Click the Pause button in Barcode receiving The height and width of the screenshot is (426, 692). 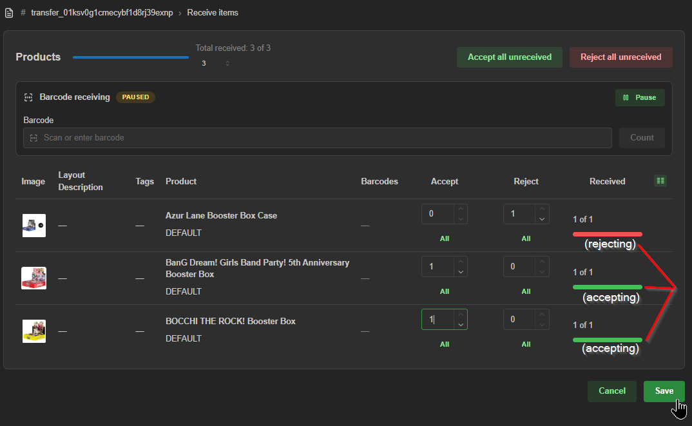pyautogui.click(x=639, y=97)
